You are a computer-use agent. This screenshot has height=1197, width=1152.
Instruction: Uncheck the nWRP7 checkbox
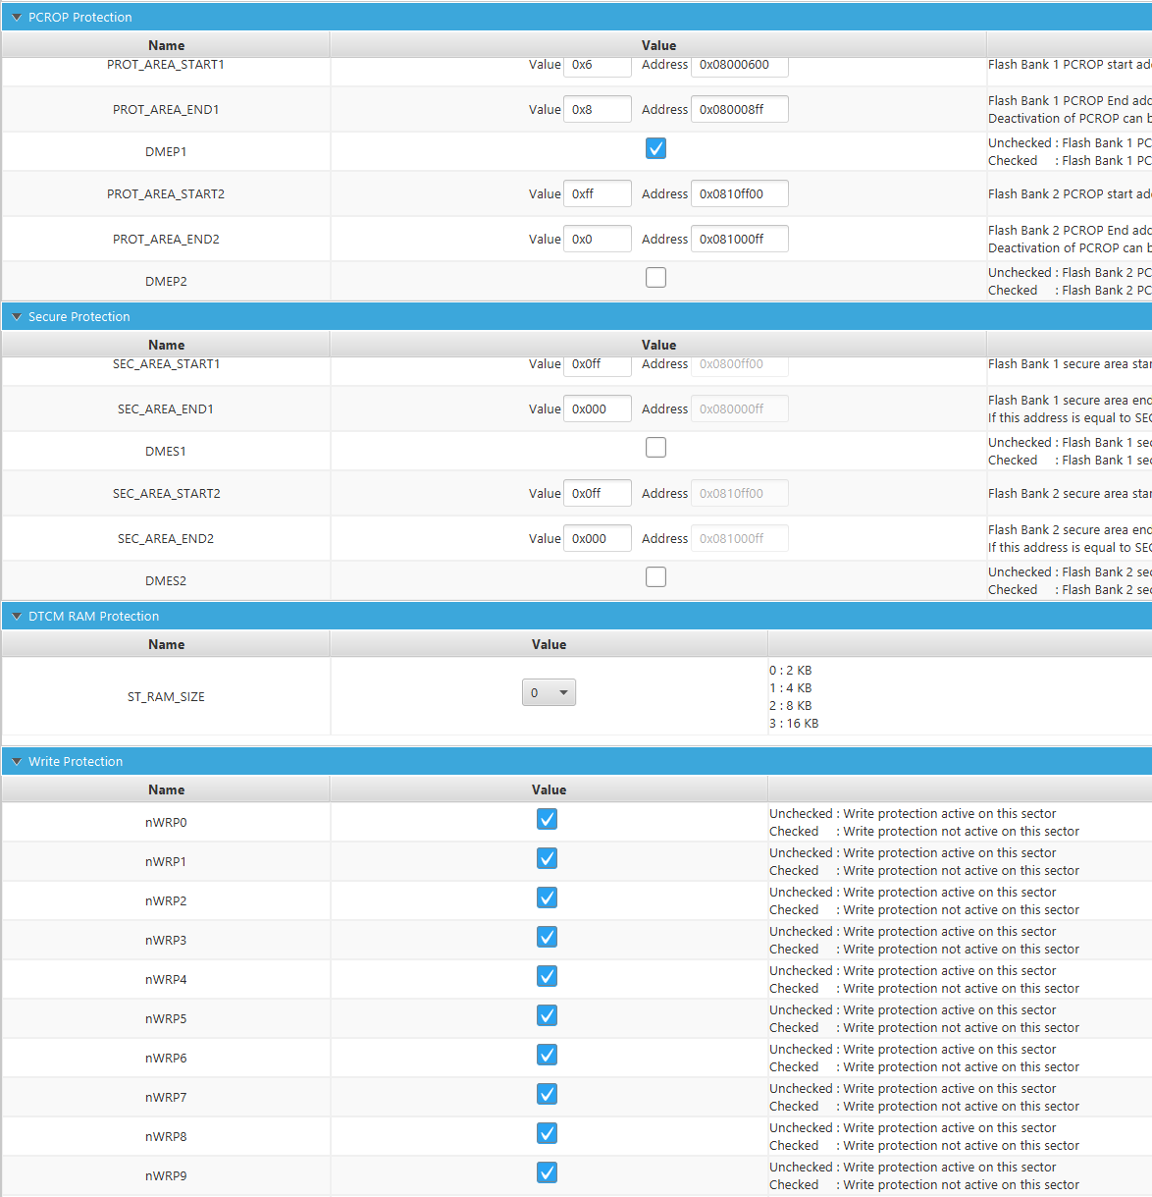[547, 1094]
